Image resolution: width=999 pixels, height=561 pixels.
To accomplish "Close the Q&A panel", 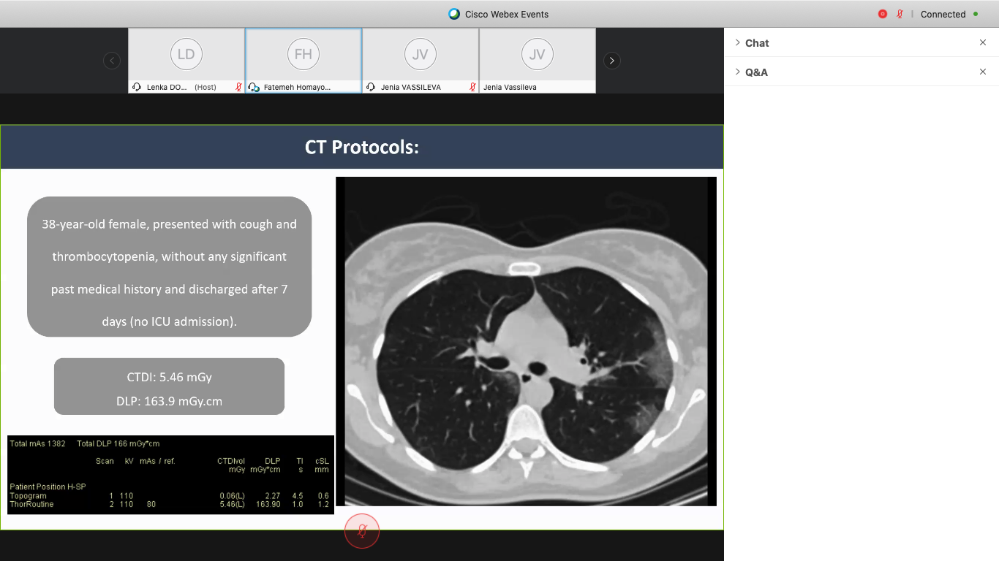I will point(983,72).
